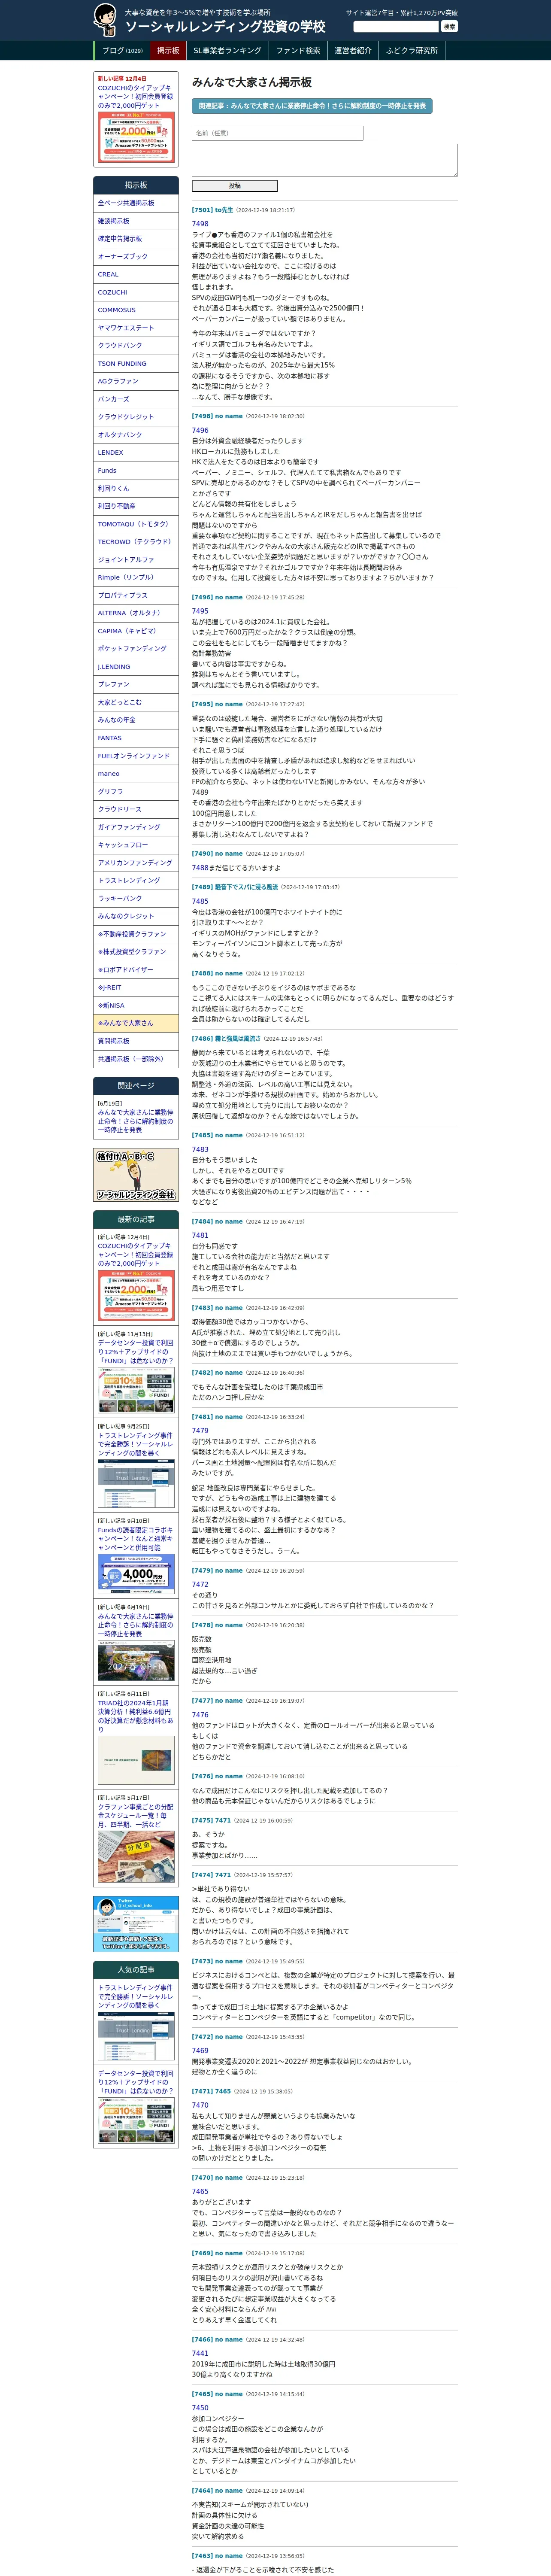551x2576 pixels.
Task: Click the comment text area
Action: click(x=324, y=160)
